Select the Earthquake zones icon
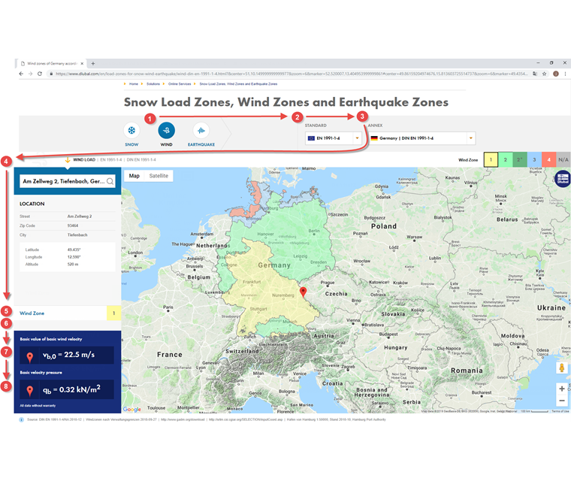 point(201,131)
